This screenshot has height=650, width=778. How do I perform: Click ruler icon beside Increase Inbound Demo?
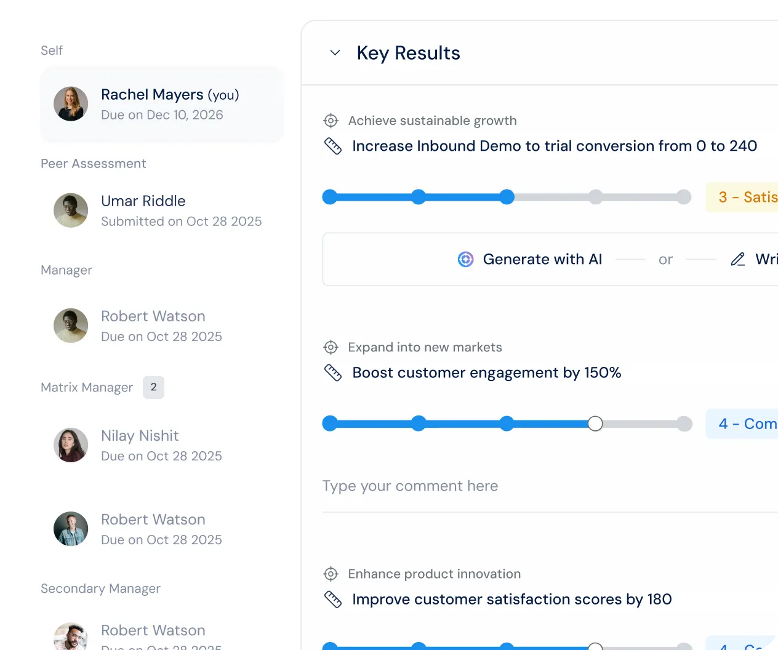333,146
